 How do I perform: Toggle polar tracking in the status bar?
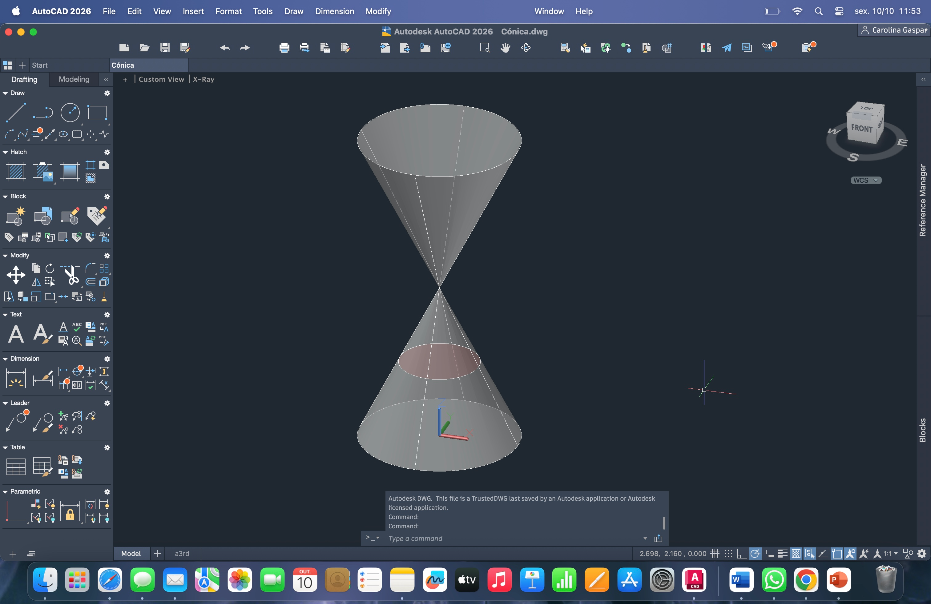click(x=755, y=554)
